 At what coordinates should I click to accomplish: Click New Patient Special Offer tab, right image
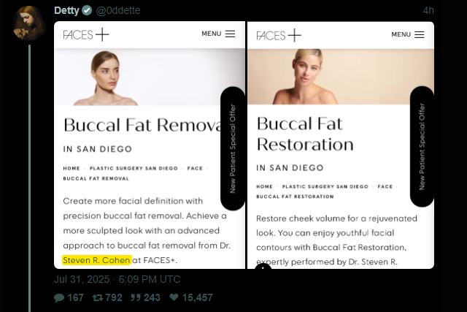tap(422, 146)
